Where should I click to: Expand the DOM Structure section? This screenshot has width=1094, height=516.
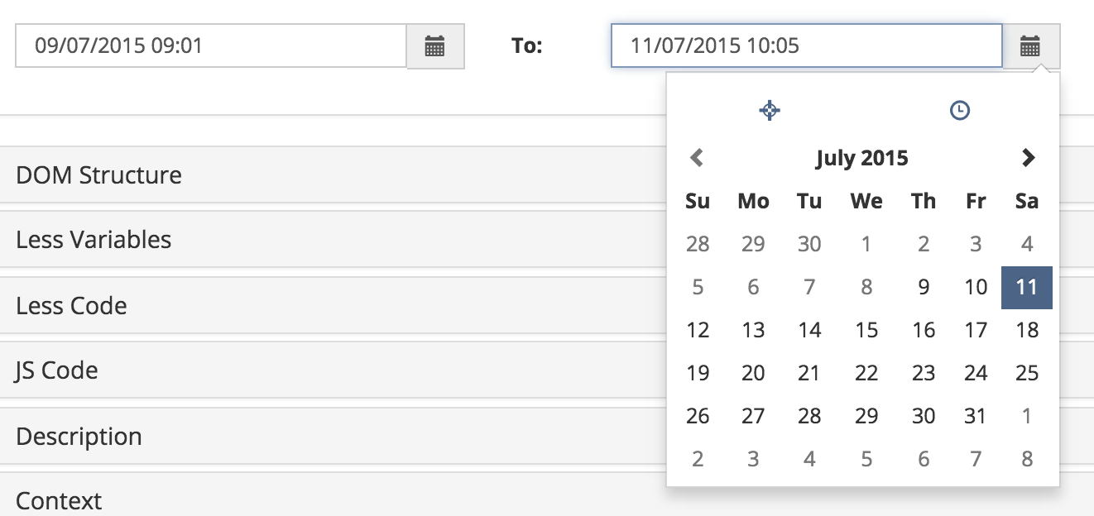click(x=99, y=175)
